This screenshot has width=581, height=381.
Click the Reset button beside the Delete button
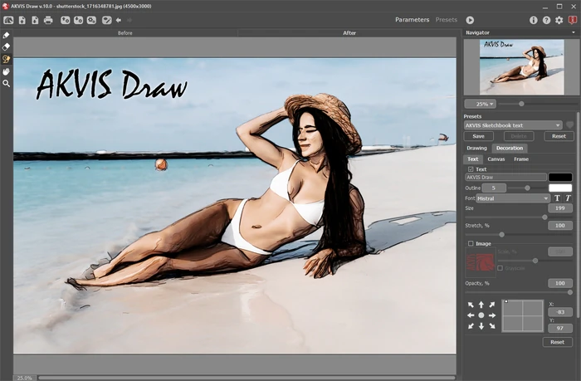click(559, 136)
